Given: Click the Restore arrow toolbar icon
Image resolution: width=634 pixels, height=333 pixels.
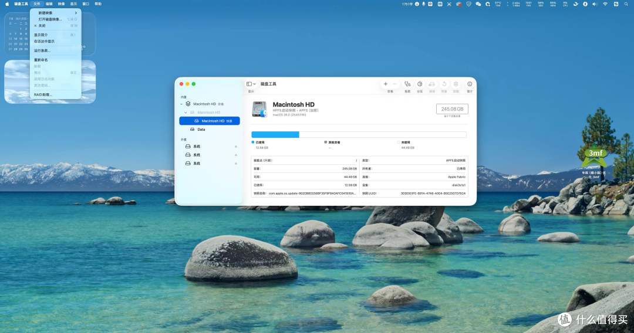Looking at the screenshot, I should 444,84.
